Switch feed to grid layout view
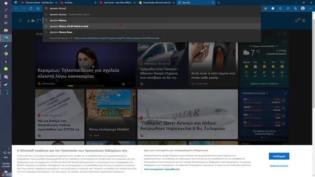The image size is (315, 177). [279, 33]
